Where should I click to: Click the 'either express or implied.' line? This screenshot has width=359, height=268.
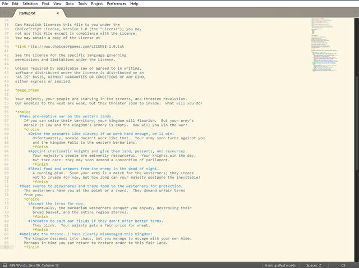[x=43, y=81]
